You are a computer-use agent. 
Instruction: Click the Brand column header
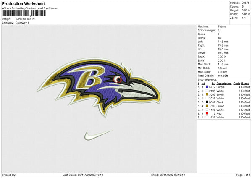coord(245,84)
